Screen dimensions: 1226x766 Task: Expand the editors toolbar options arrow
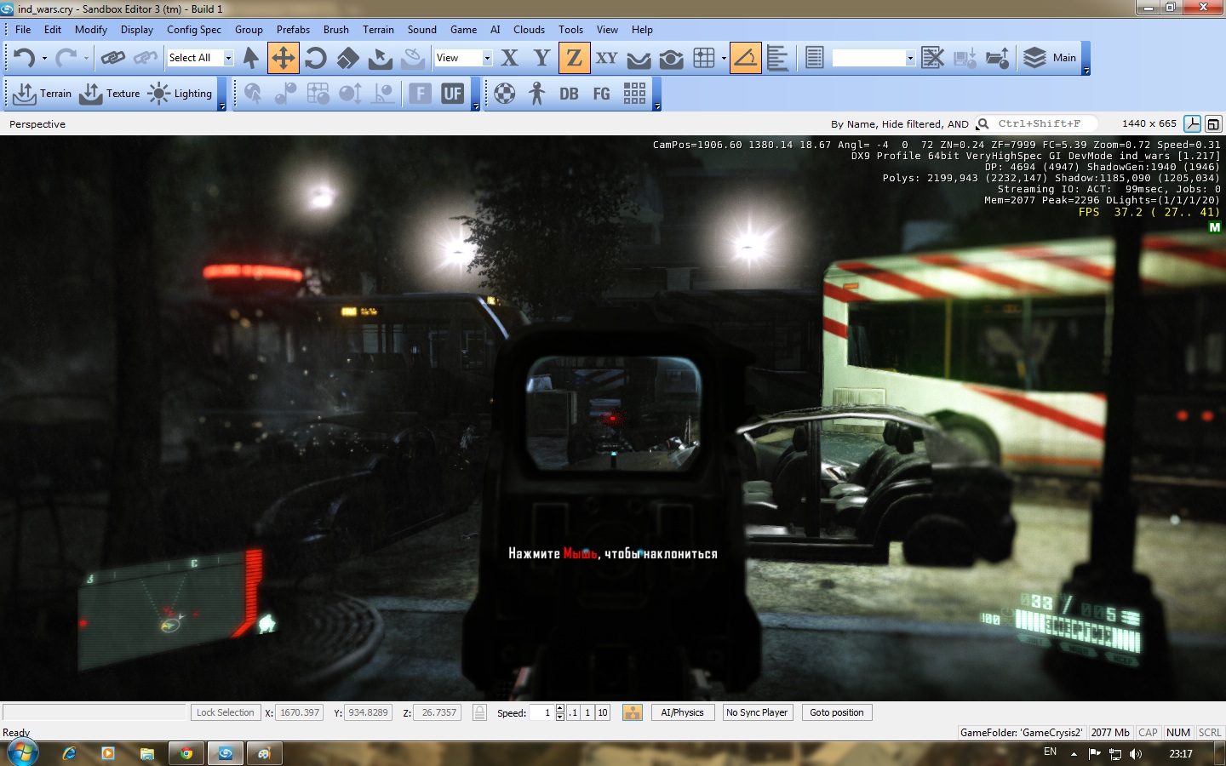656,106
